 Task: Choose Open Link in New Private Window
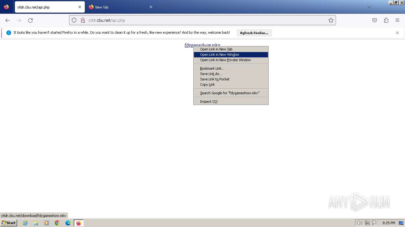click(231, 60)
